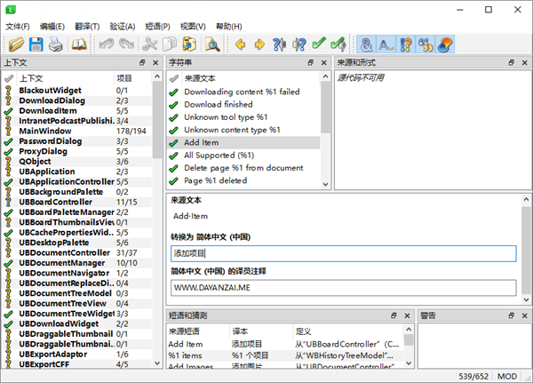
Task: Save the translation file with the floppy icon
Action: pos(36,44)
